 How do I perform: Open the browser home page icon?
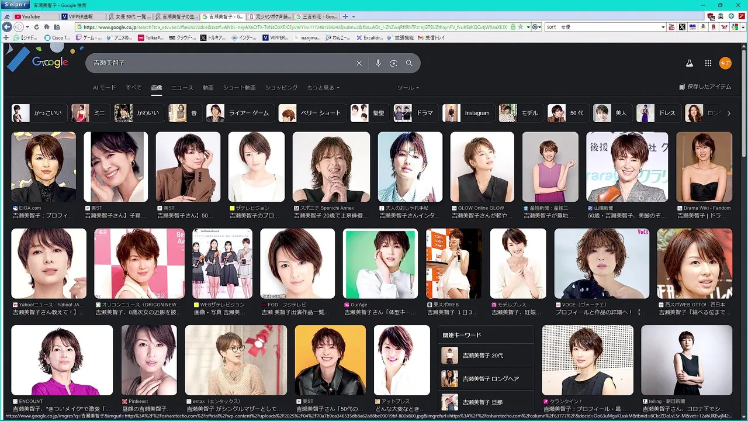tap(47, 27)
